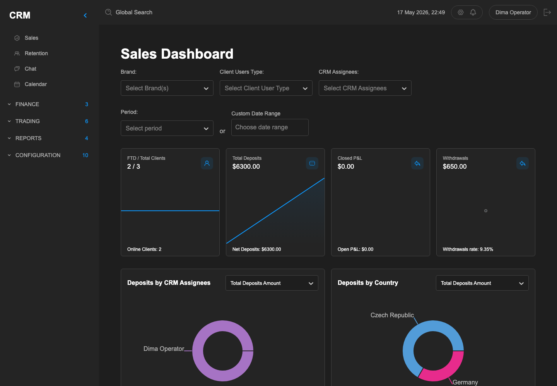Image resolution: width=557 pixels, height=386 pixels.
Task: Open Deposits by Country metric dropdown
Action: pos(482,283)
